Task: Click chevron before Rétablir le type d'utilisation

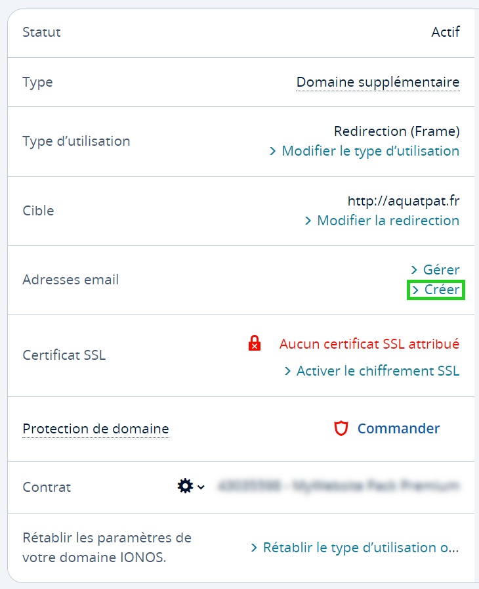Action: [254, 548]
